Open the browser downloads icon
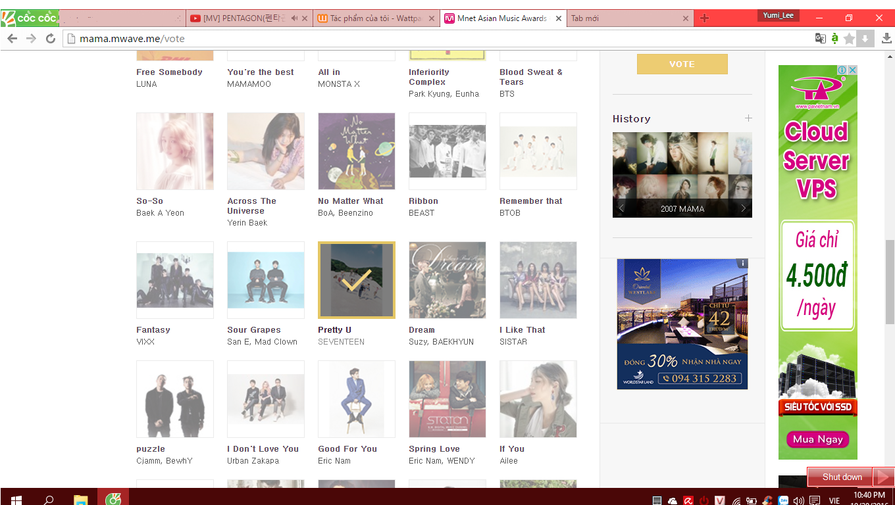 (x=886, y=39)
